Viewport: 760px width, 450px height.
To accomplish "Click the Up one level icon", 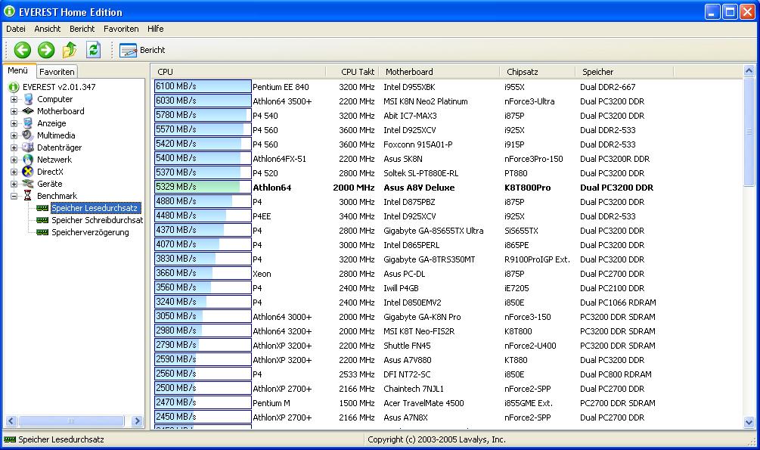I will pyautogui.click(x=70, y=49).
